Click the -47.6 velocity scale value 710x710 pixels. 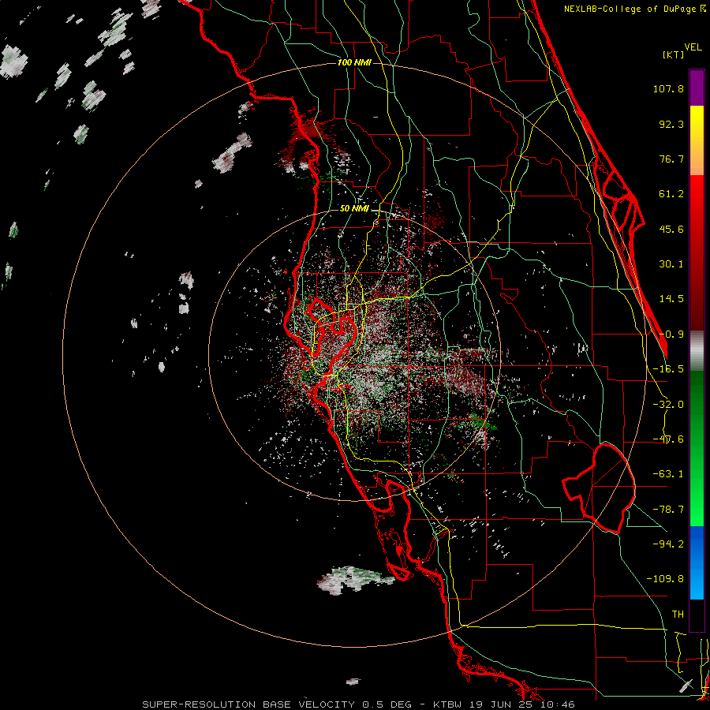[x=668, y=439]
